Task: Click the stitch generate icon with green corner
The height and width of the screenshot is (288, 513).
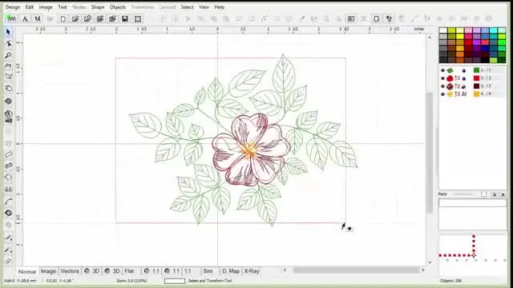Action: 11,18
